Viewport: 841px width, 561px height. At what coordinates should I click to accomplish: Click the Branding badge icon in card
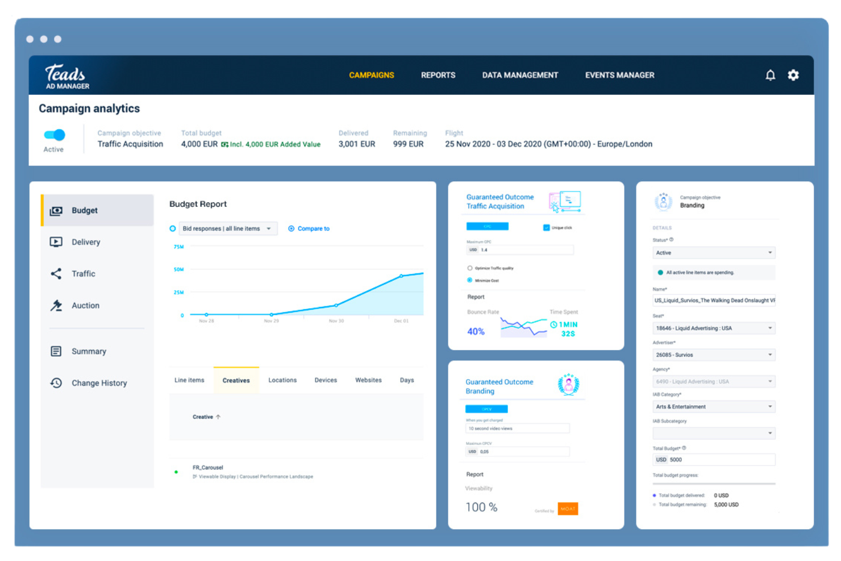[568, 385]
